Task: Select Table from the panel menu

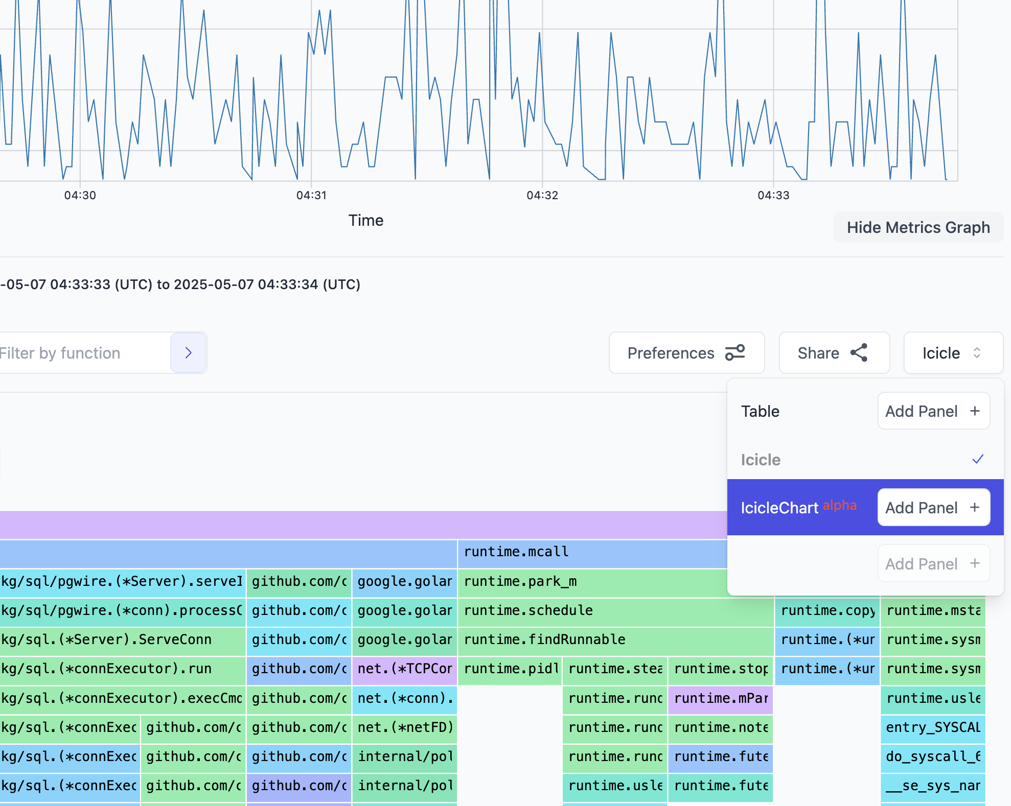Action: coord(761,411)
